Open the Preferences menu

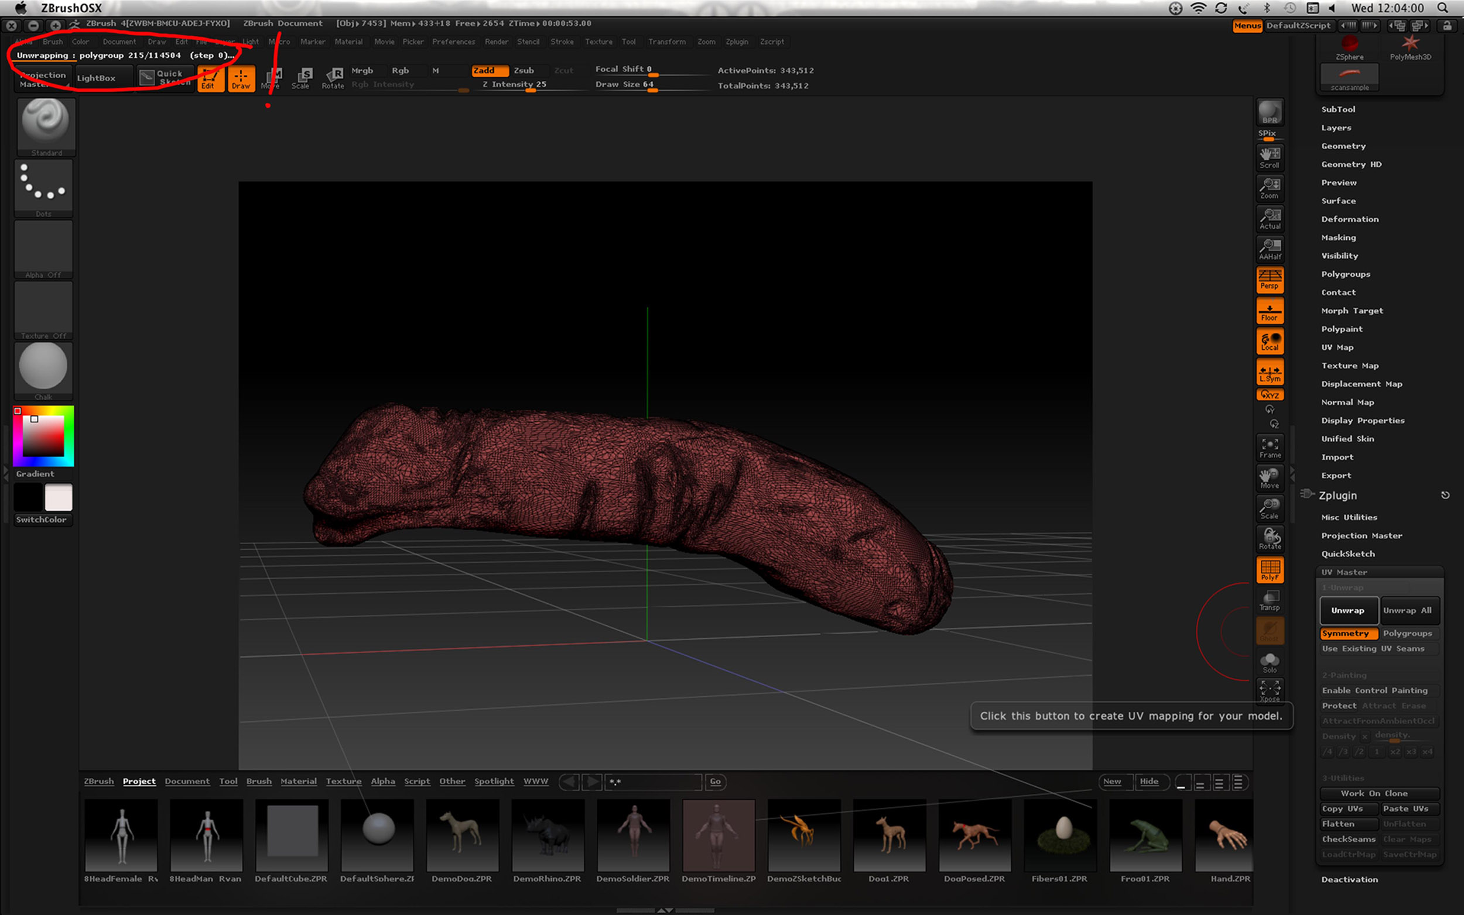tap(454, 42)
